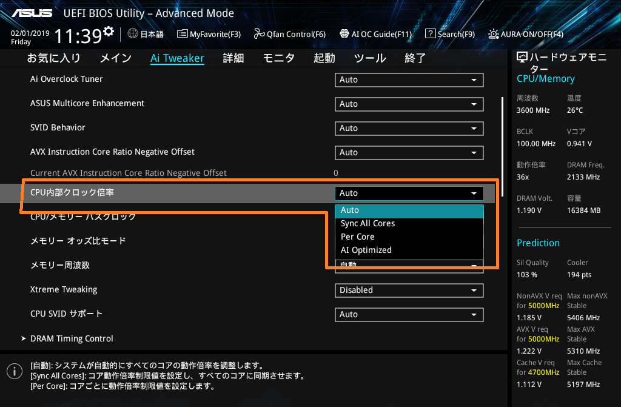Choose Per Core option
621x407 pixels.
click(409, 237)
